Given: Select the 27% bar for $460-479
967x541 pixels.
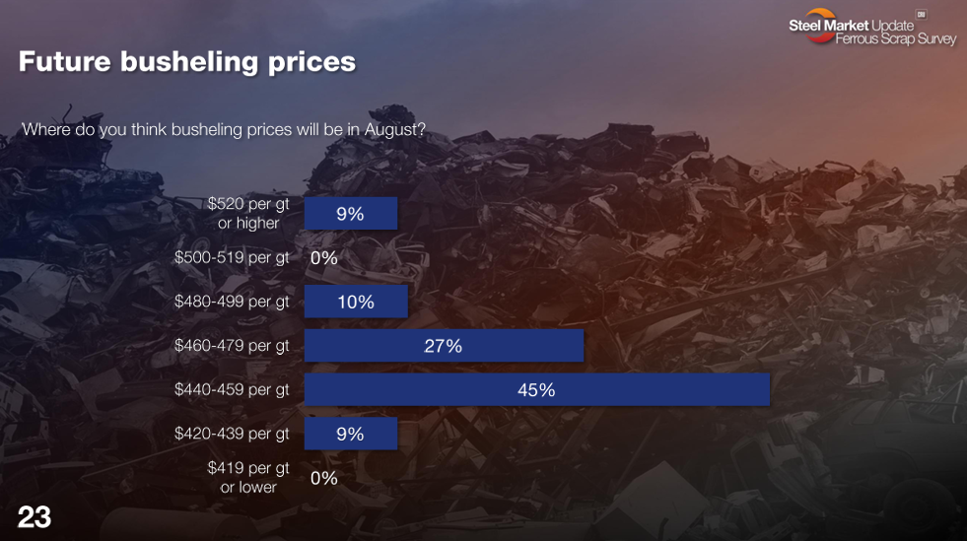Looking at the screenshot, I should point(444,346).
